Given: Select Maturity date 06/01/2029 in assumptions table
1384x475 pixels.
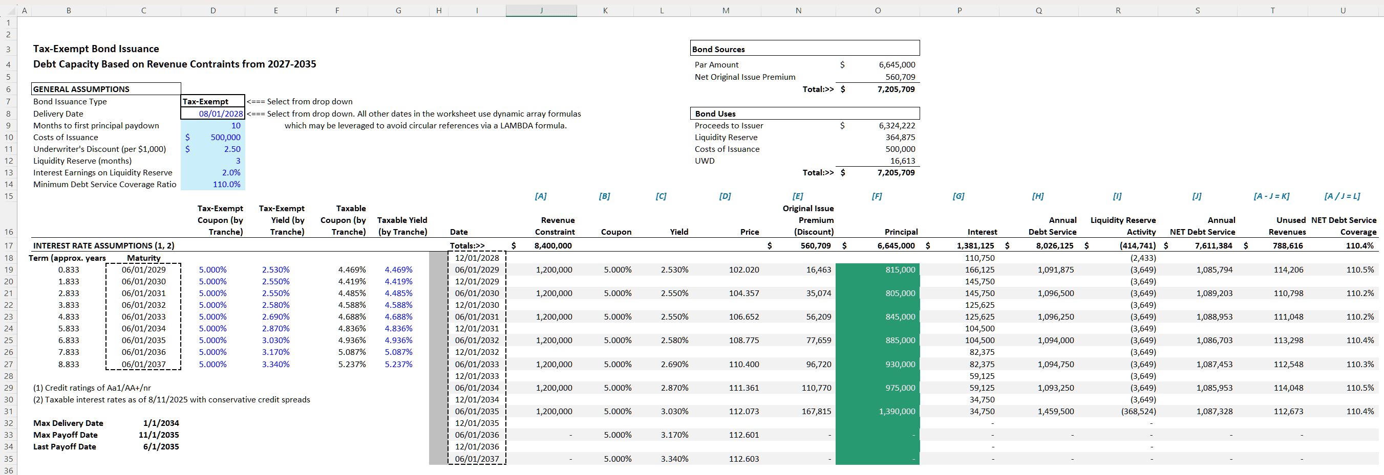Looking at the screenshot, I should [143, 270].
